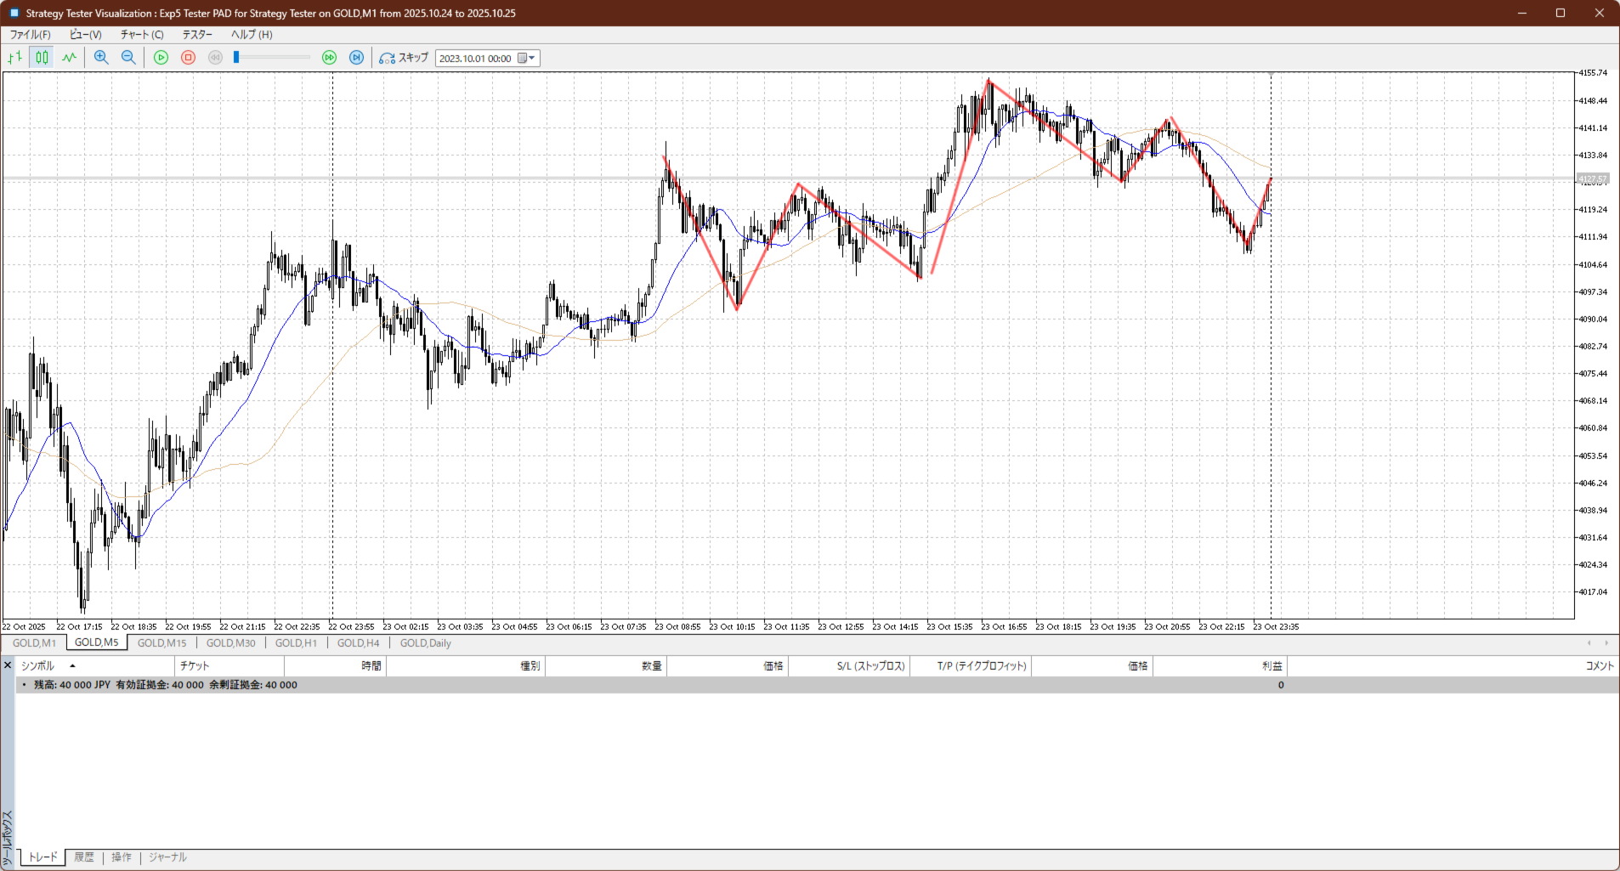Switch to the GOLD,Daily chart tab

click(x=425, y=643)
